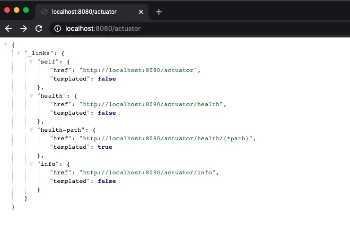350x235 pixels.
Task: Go forward to the next page
Action: click(x=24, y=28)
